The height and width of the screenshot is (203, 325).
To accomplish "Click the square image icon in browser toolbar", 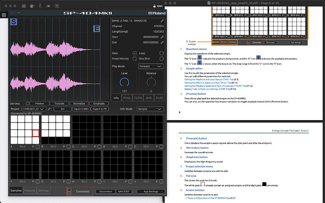I will [24, 6].
